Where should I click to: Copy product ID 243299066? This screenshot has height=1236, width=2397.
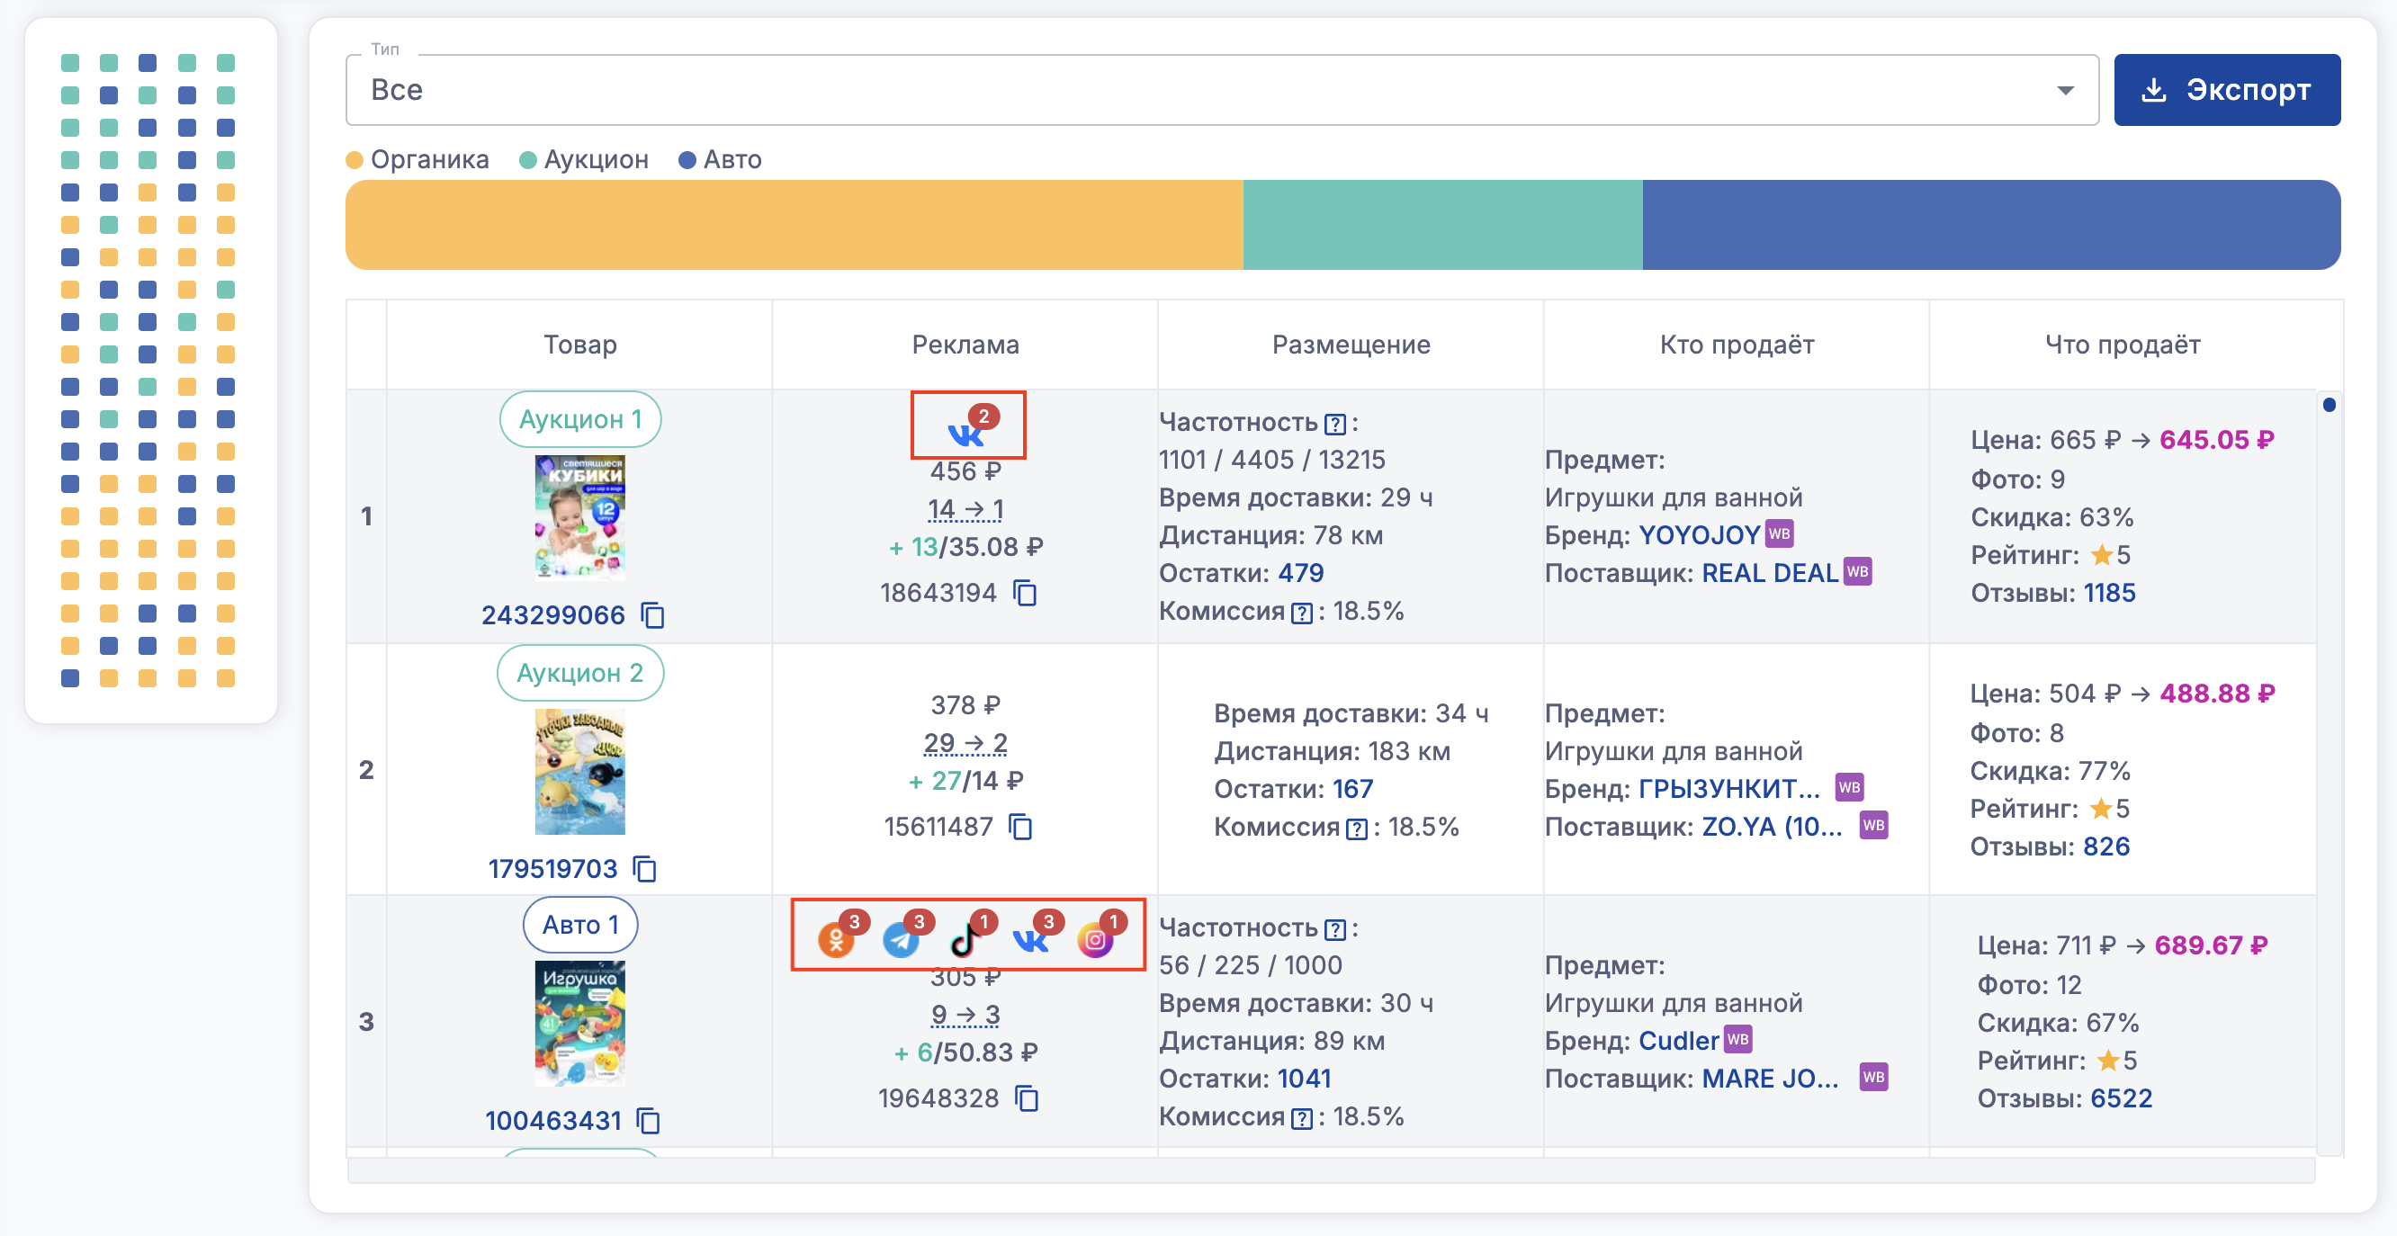(x=653, y=615)
